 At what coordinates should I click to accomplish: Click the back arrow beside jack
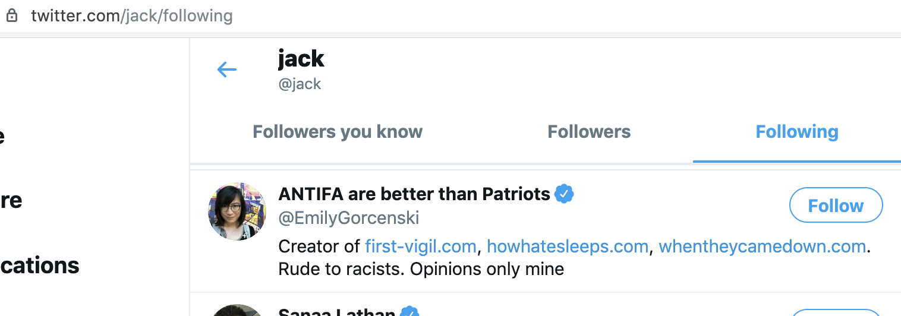[x=227, y=70]
